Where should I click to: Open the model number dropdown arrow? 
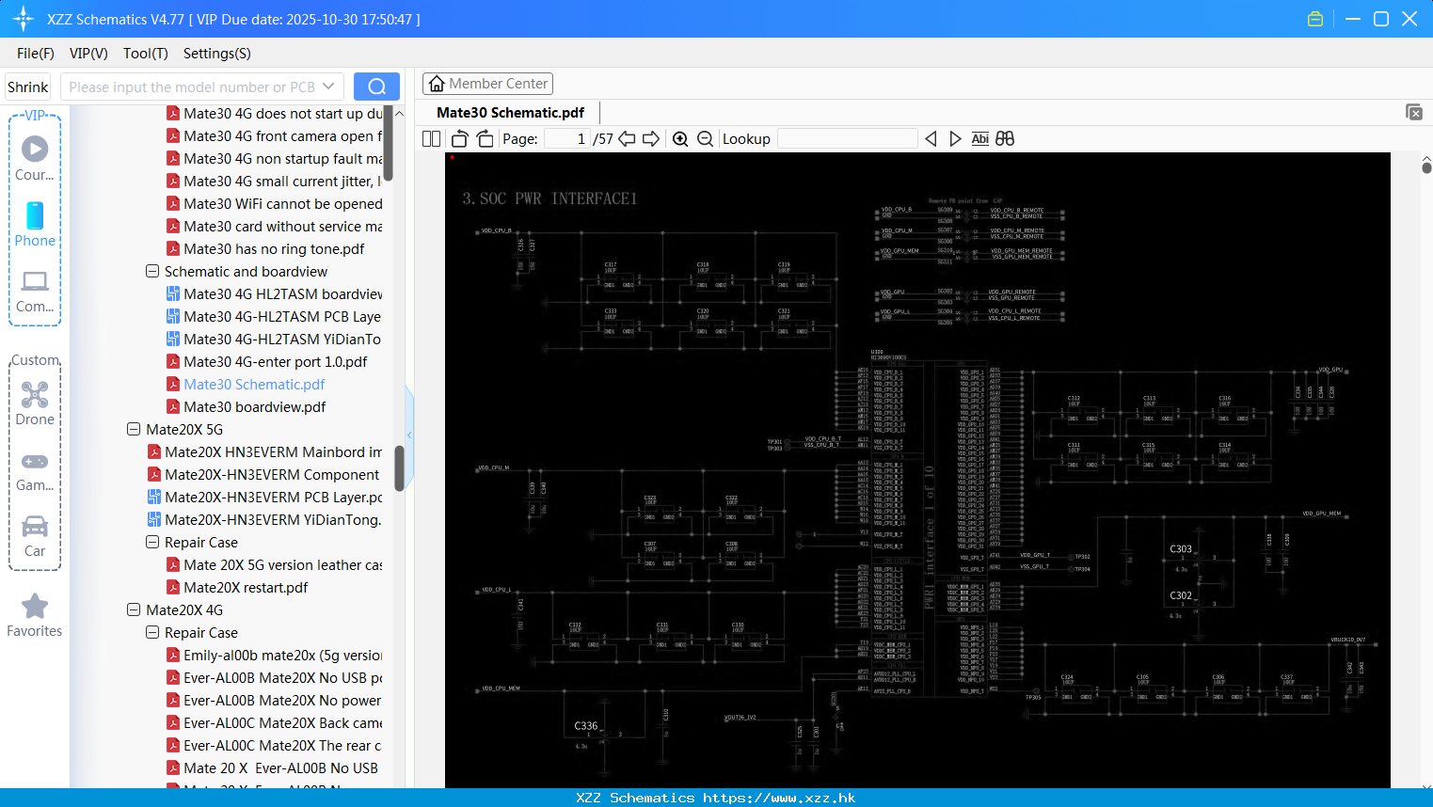point(328,87)
